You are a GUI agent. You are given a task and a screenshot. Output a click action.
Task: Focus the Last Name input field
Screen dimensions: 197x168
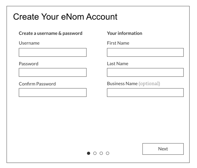click(x=145, y=72)
